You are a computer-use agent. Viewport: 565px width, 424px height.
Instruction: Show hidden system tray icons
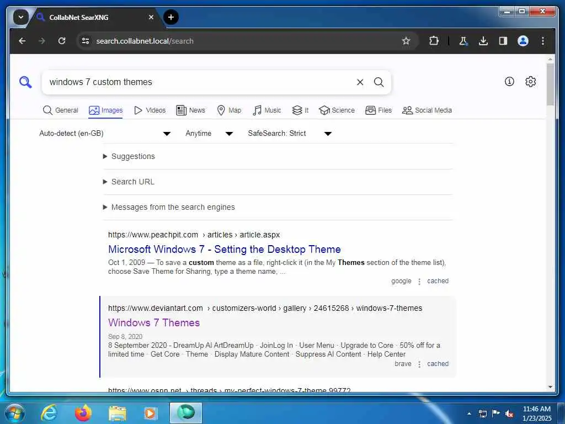point(469,414)
